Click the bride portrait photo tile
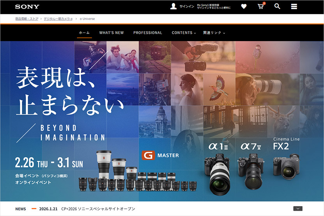This screenshot has height=216, width=324. click(x=187, y=90)
